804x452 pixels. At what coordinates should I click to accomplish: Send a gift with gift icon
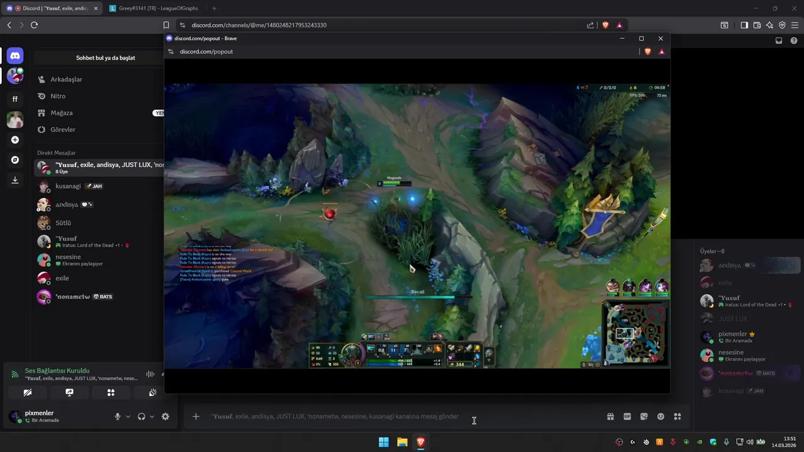pos(610,416)
